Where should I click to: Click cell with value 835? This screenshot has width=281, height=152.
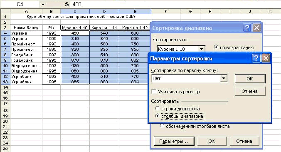click(104, 50)
